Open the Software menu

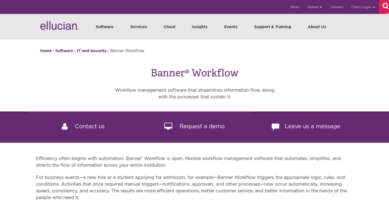coord(104,27)
